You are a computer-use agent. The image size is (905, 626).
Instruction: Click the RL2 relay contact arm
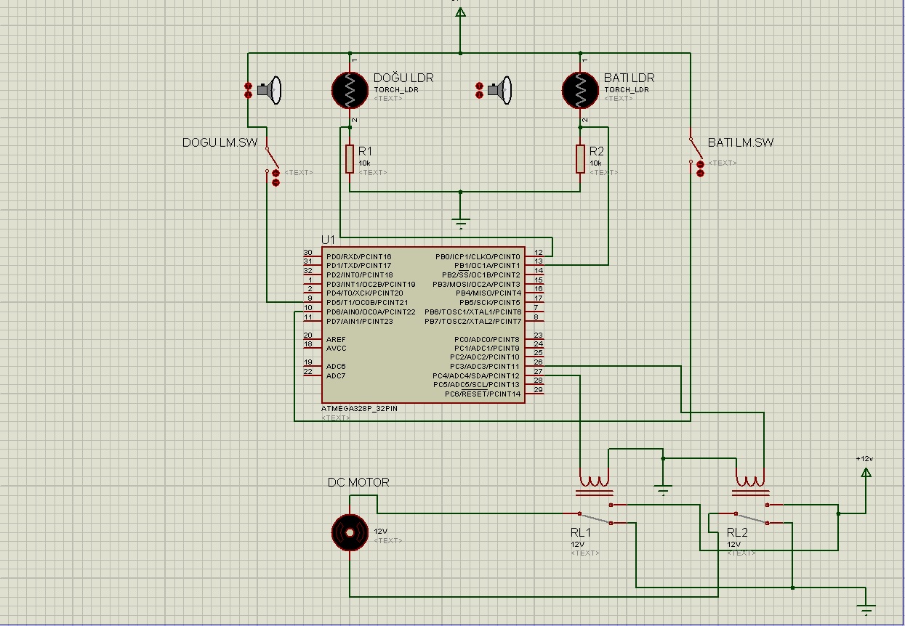coord(751,518)
